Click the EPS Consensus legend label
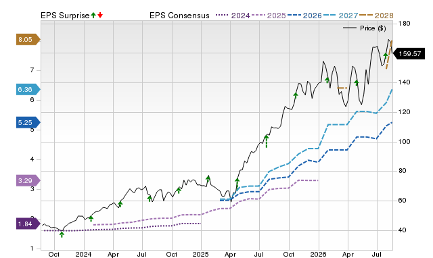The height and width of the screenshot is (258, 433). tap(179, 16)
